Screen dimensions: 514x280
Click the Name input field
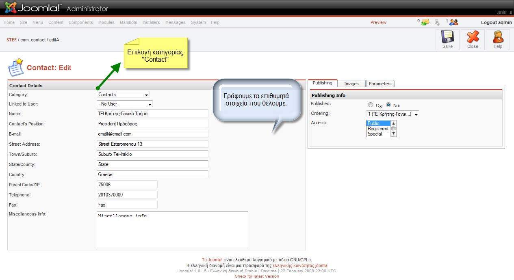point(152,114)
